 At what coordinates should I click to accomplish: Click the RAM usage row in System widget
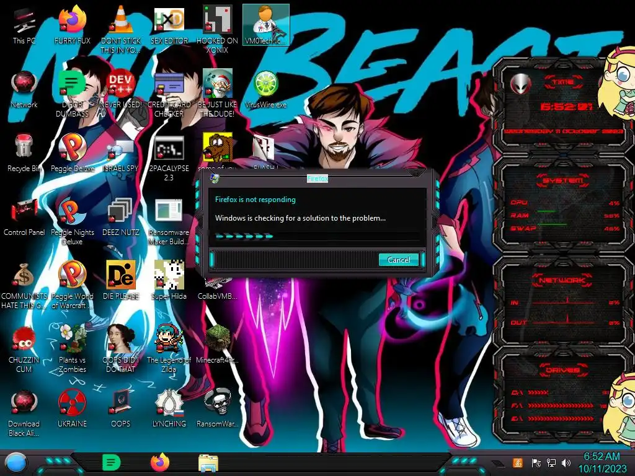[x=564, y=215]
